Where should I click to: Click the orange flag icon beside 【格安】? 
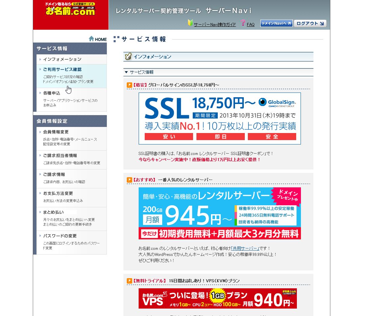[x=129, y=85]
